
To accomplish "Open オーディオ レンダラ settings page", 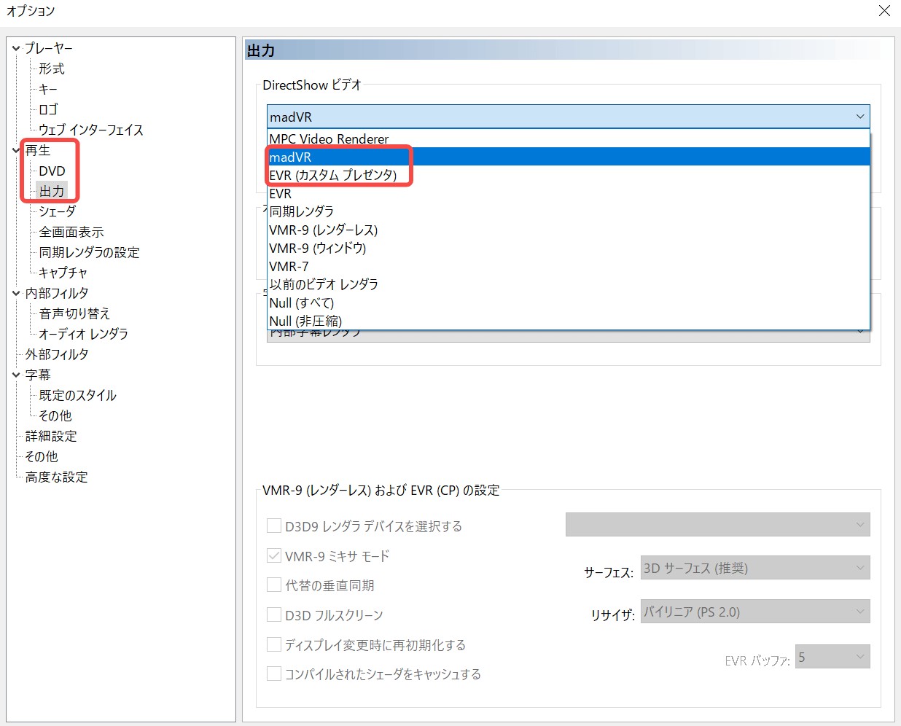I will (84, 334).
